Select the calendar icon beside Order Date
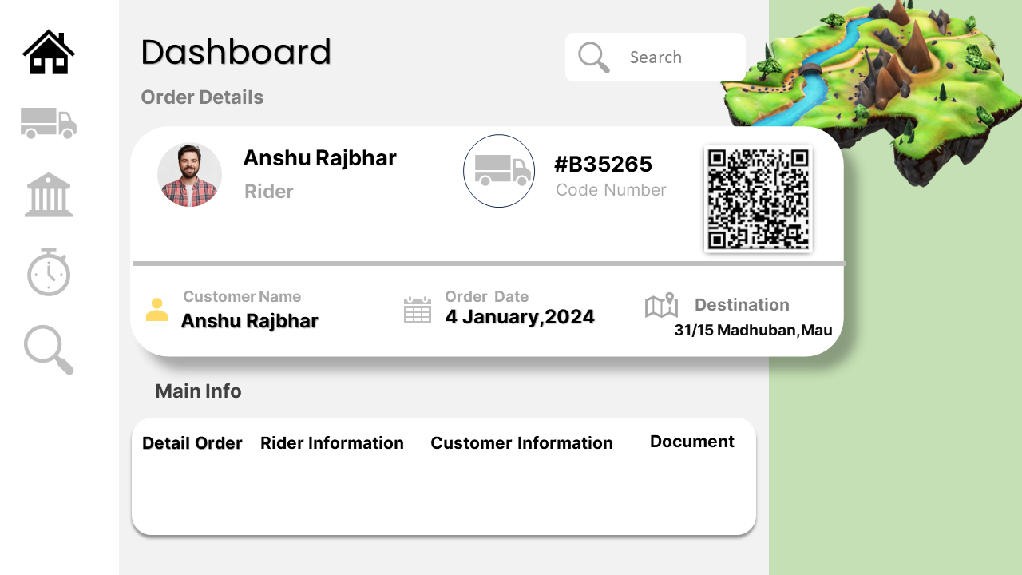This screenshot has width=1022, height=575. tap(418, 310)
